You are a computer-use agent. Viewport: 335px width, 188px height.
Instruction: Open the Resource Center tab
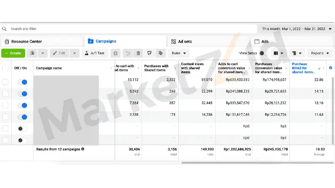coord(26,42)
